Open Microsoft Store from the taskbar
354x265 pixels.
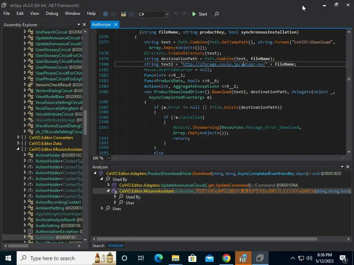click(192, 258)
